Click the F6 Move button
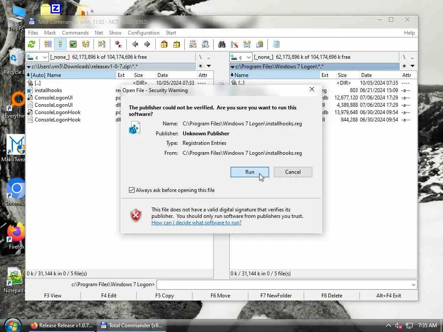The width and height of the screenshot is (443, 332). (220, 296)
